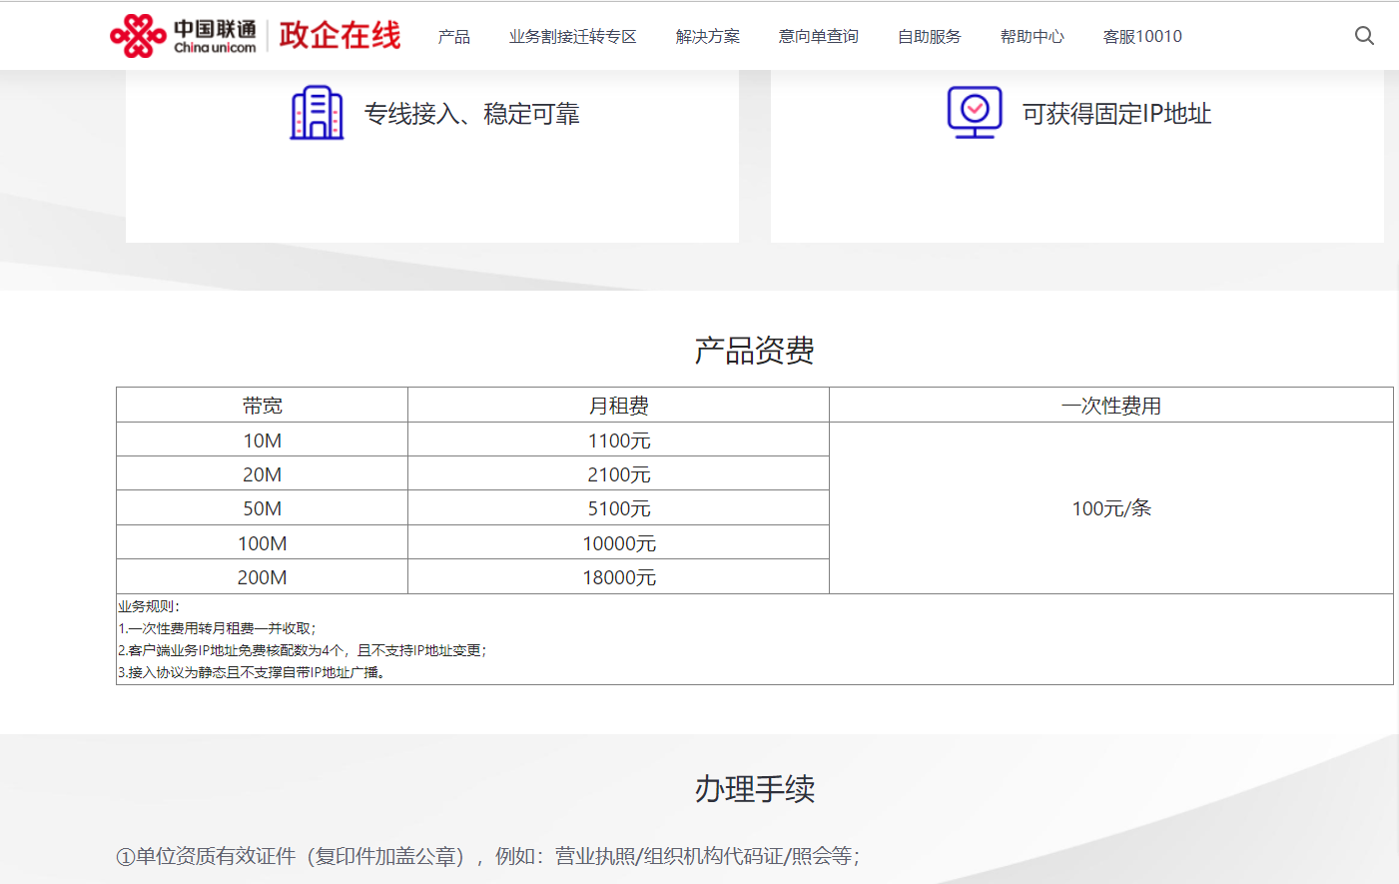Select the 100M bandwidth cell
This screenshot has height=884, width=1399.
(263, 543)
